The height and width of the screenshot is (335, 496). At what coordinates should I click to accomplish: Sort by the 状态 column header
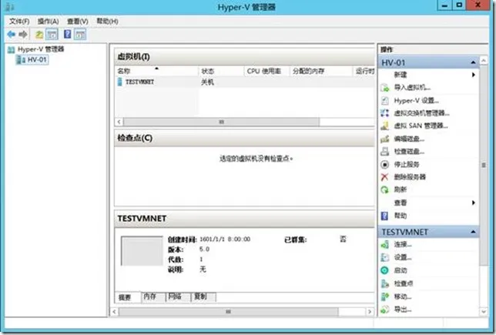(x=221, y=71)
